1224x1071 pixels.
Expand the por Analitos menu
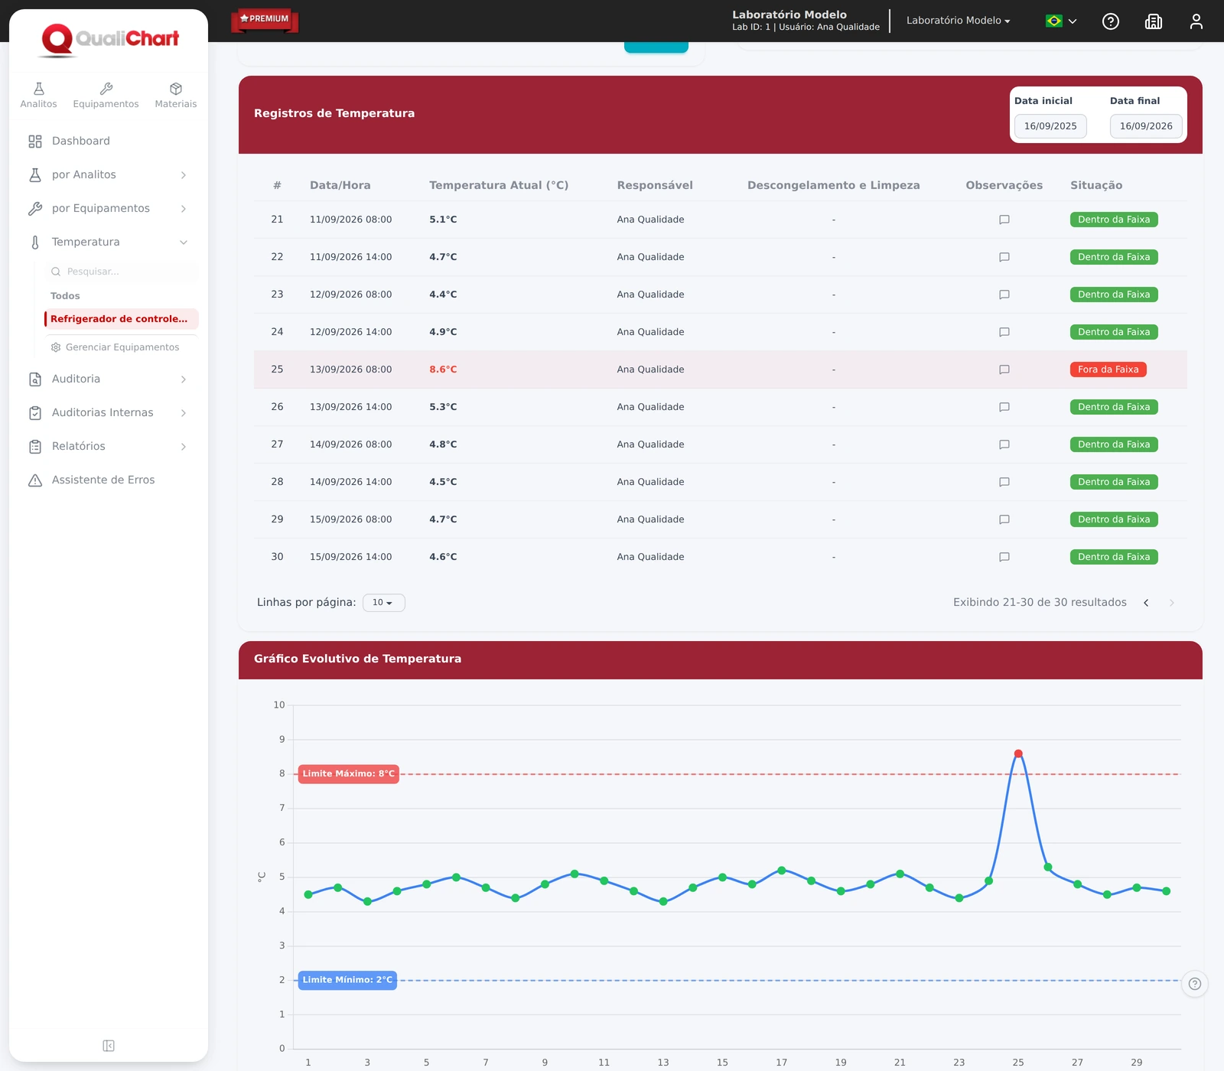108,174
